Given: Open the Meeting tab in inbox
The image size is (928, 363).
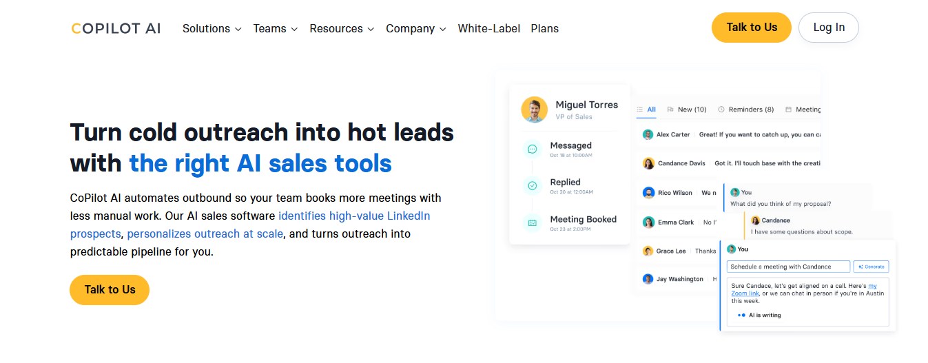Looking at the screenshot, I should click(x=803, y=110).
